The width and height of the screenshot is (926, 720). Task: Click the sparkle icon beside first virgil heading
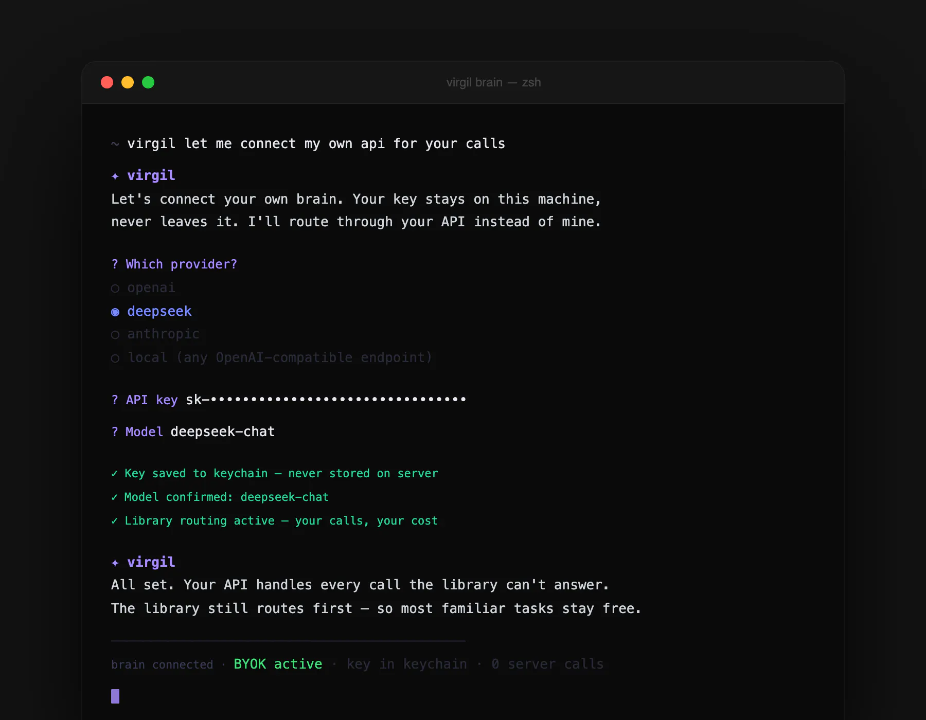(x=115, y=176)
